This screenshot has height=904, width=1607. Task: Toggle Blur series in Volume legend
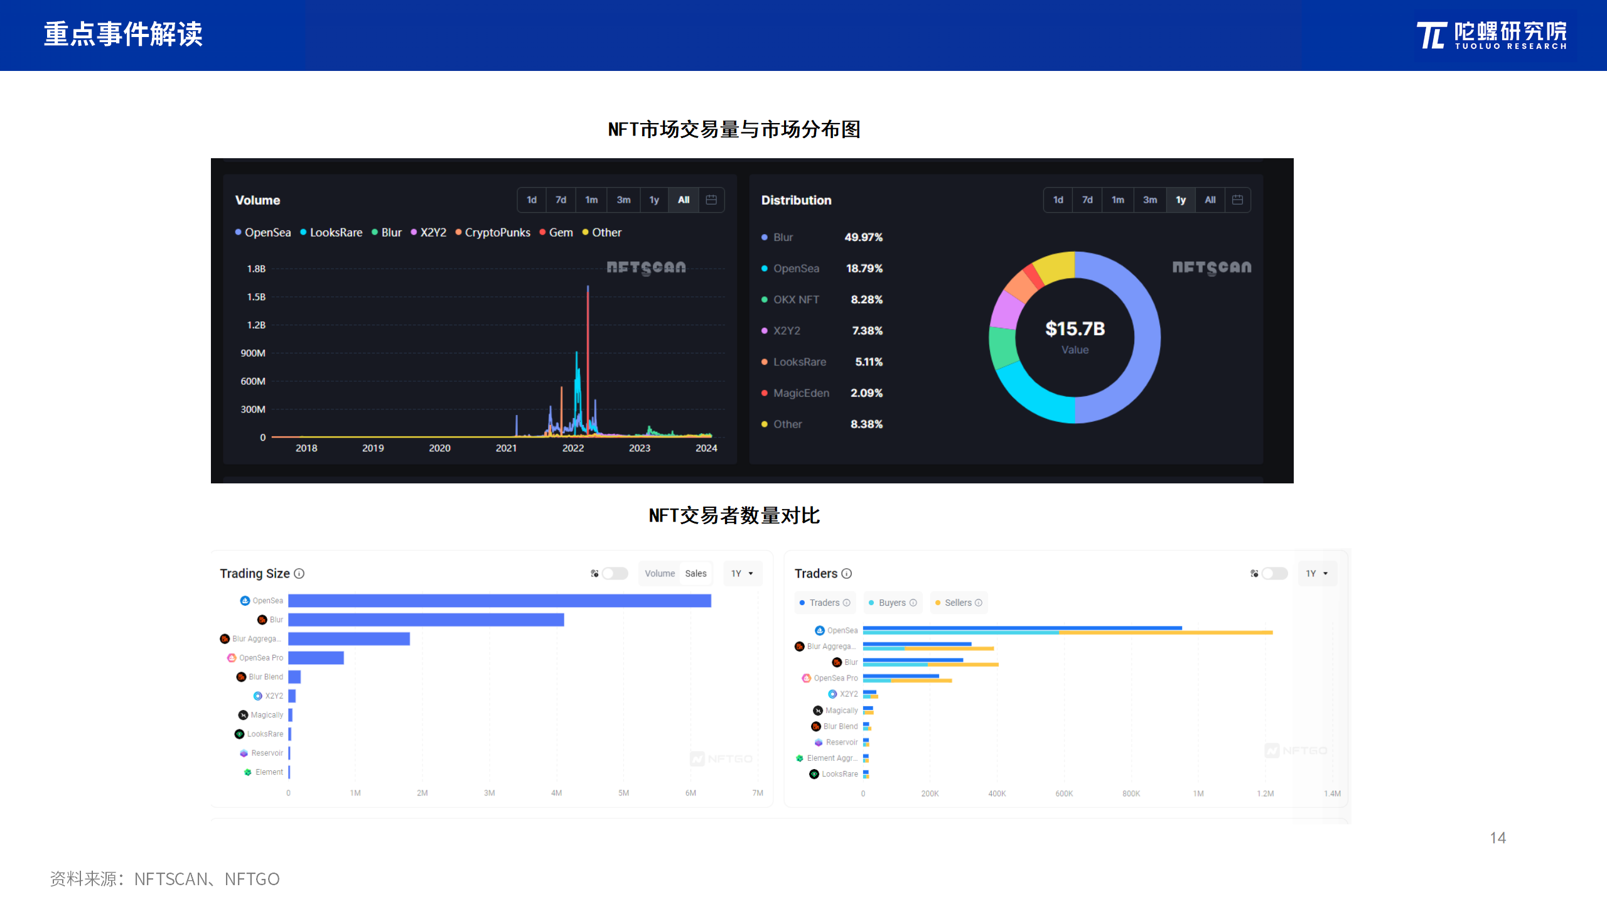pos(387,232)
